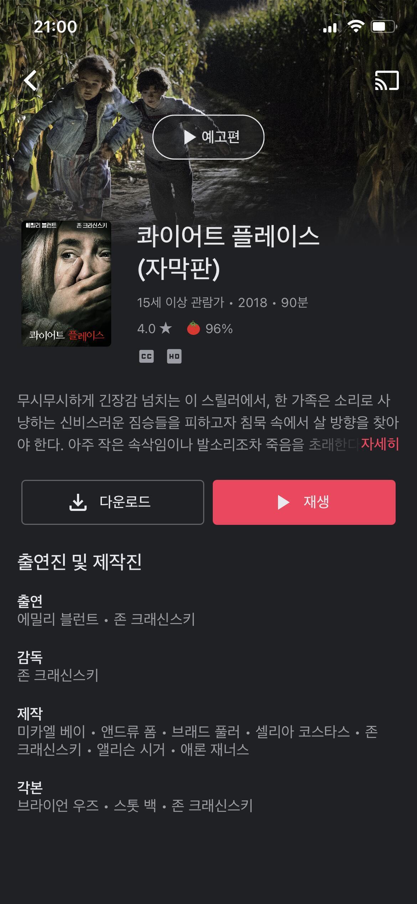
Task: Select director 존 크래신스키 under 감독
Action: tap(58, 675)
